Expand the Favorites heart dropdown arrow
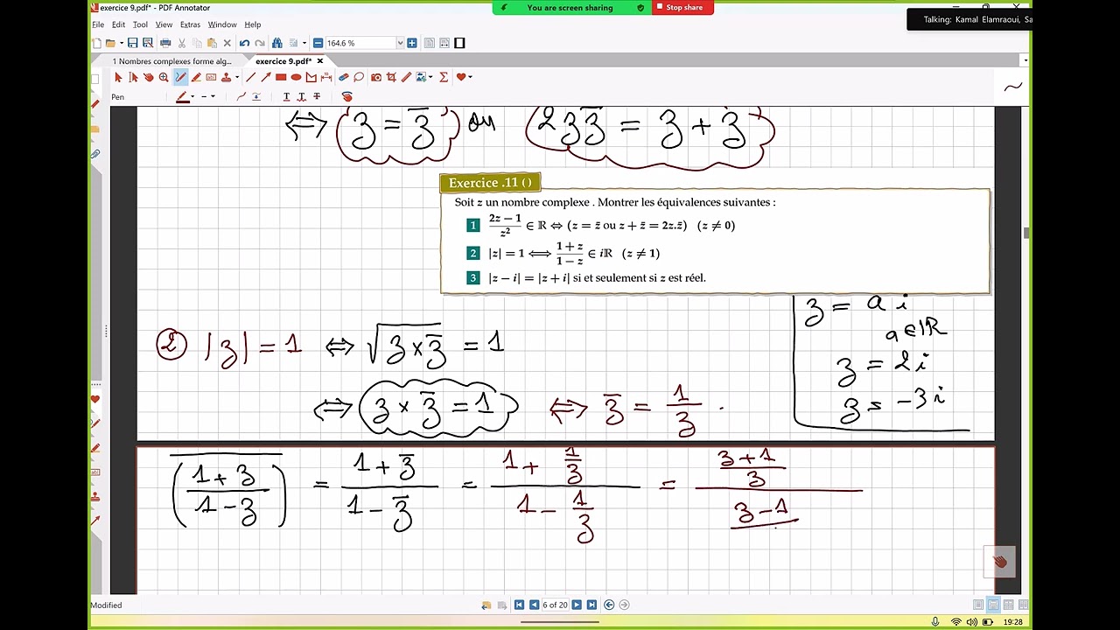 tap(470, 77)
